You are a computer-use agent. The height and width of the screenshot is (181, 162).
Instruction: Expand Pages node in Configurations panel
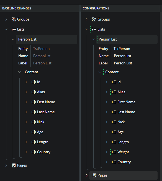tap(87, 175)
